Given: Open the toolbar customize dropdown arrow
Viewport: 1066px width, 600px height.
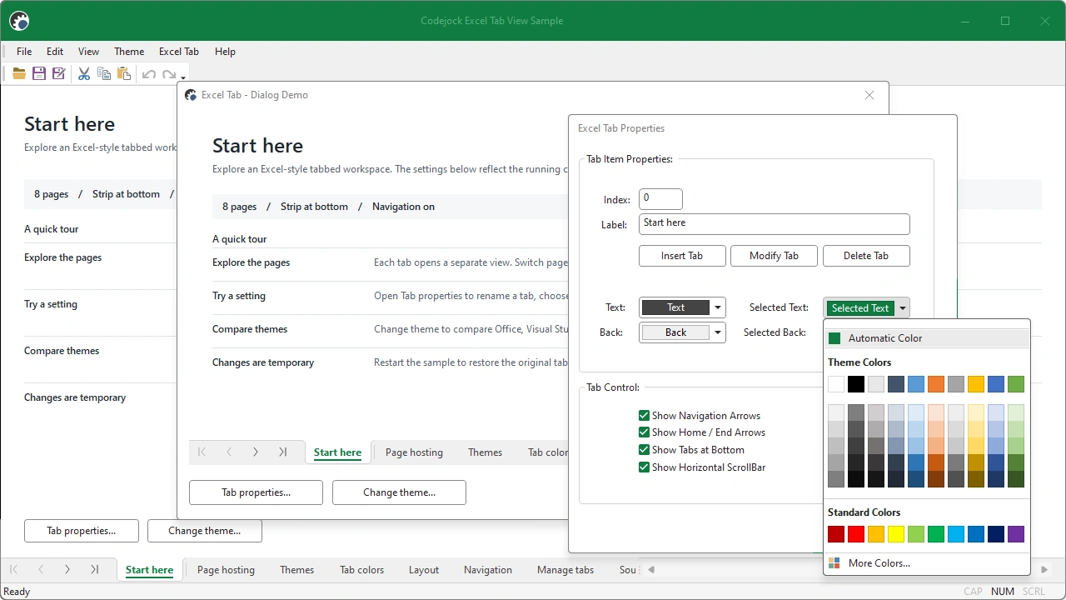Looking at the screenshot, I should pyautogui.click(x=183, y=77).
